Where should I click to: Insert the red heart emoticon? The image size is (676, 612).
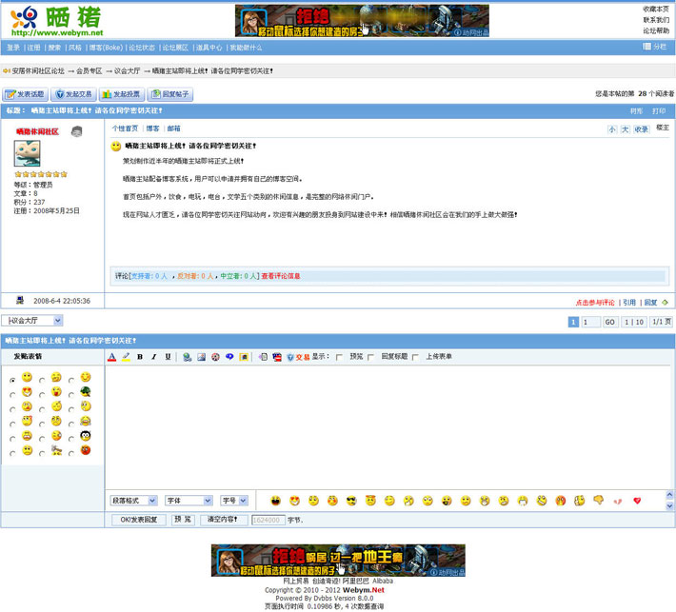[x=637, y=500]
